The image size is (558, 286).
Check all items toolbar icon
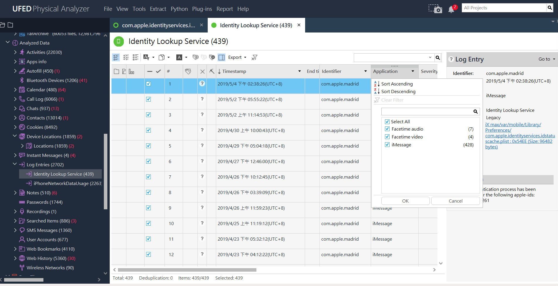tap(126, 57)
